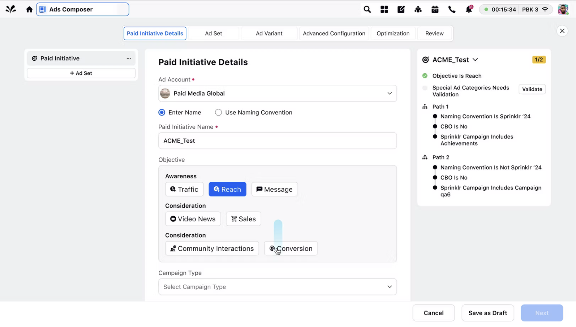Click the wifi signal status icon

tap(545, 9)
